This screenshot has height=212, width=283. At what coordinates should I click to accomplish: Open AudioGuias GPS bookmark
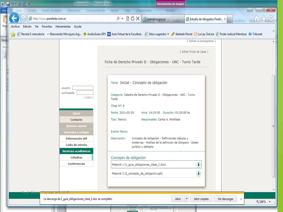(x=94, y=34)
